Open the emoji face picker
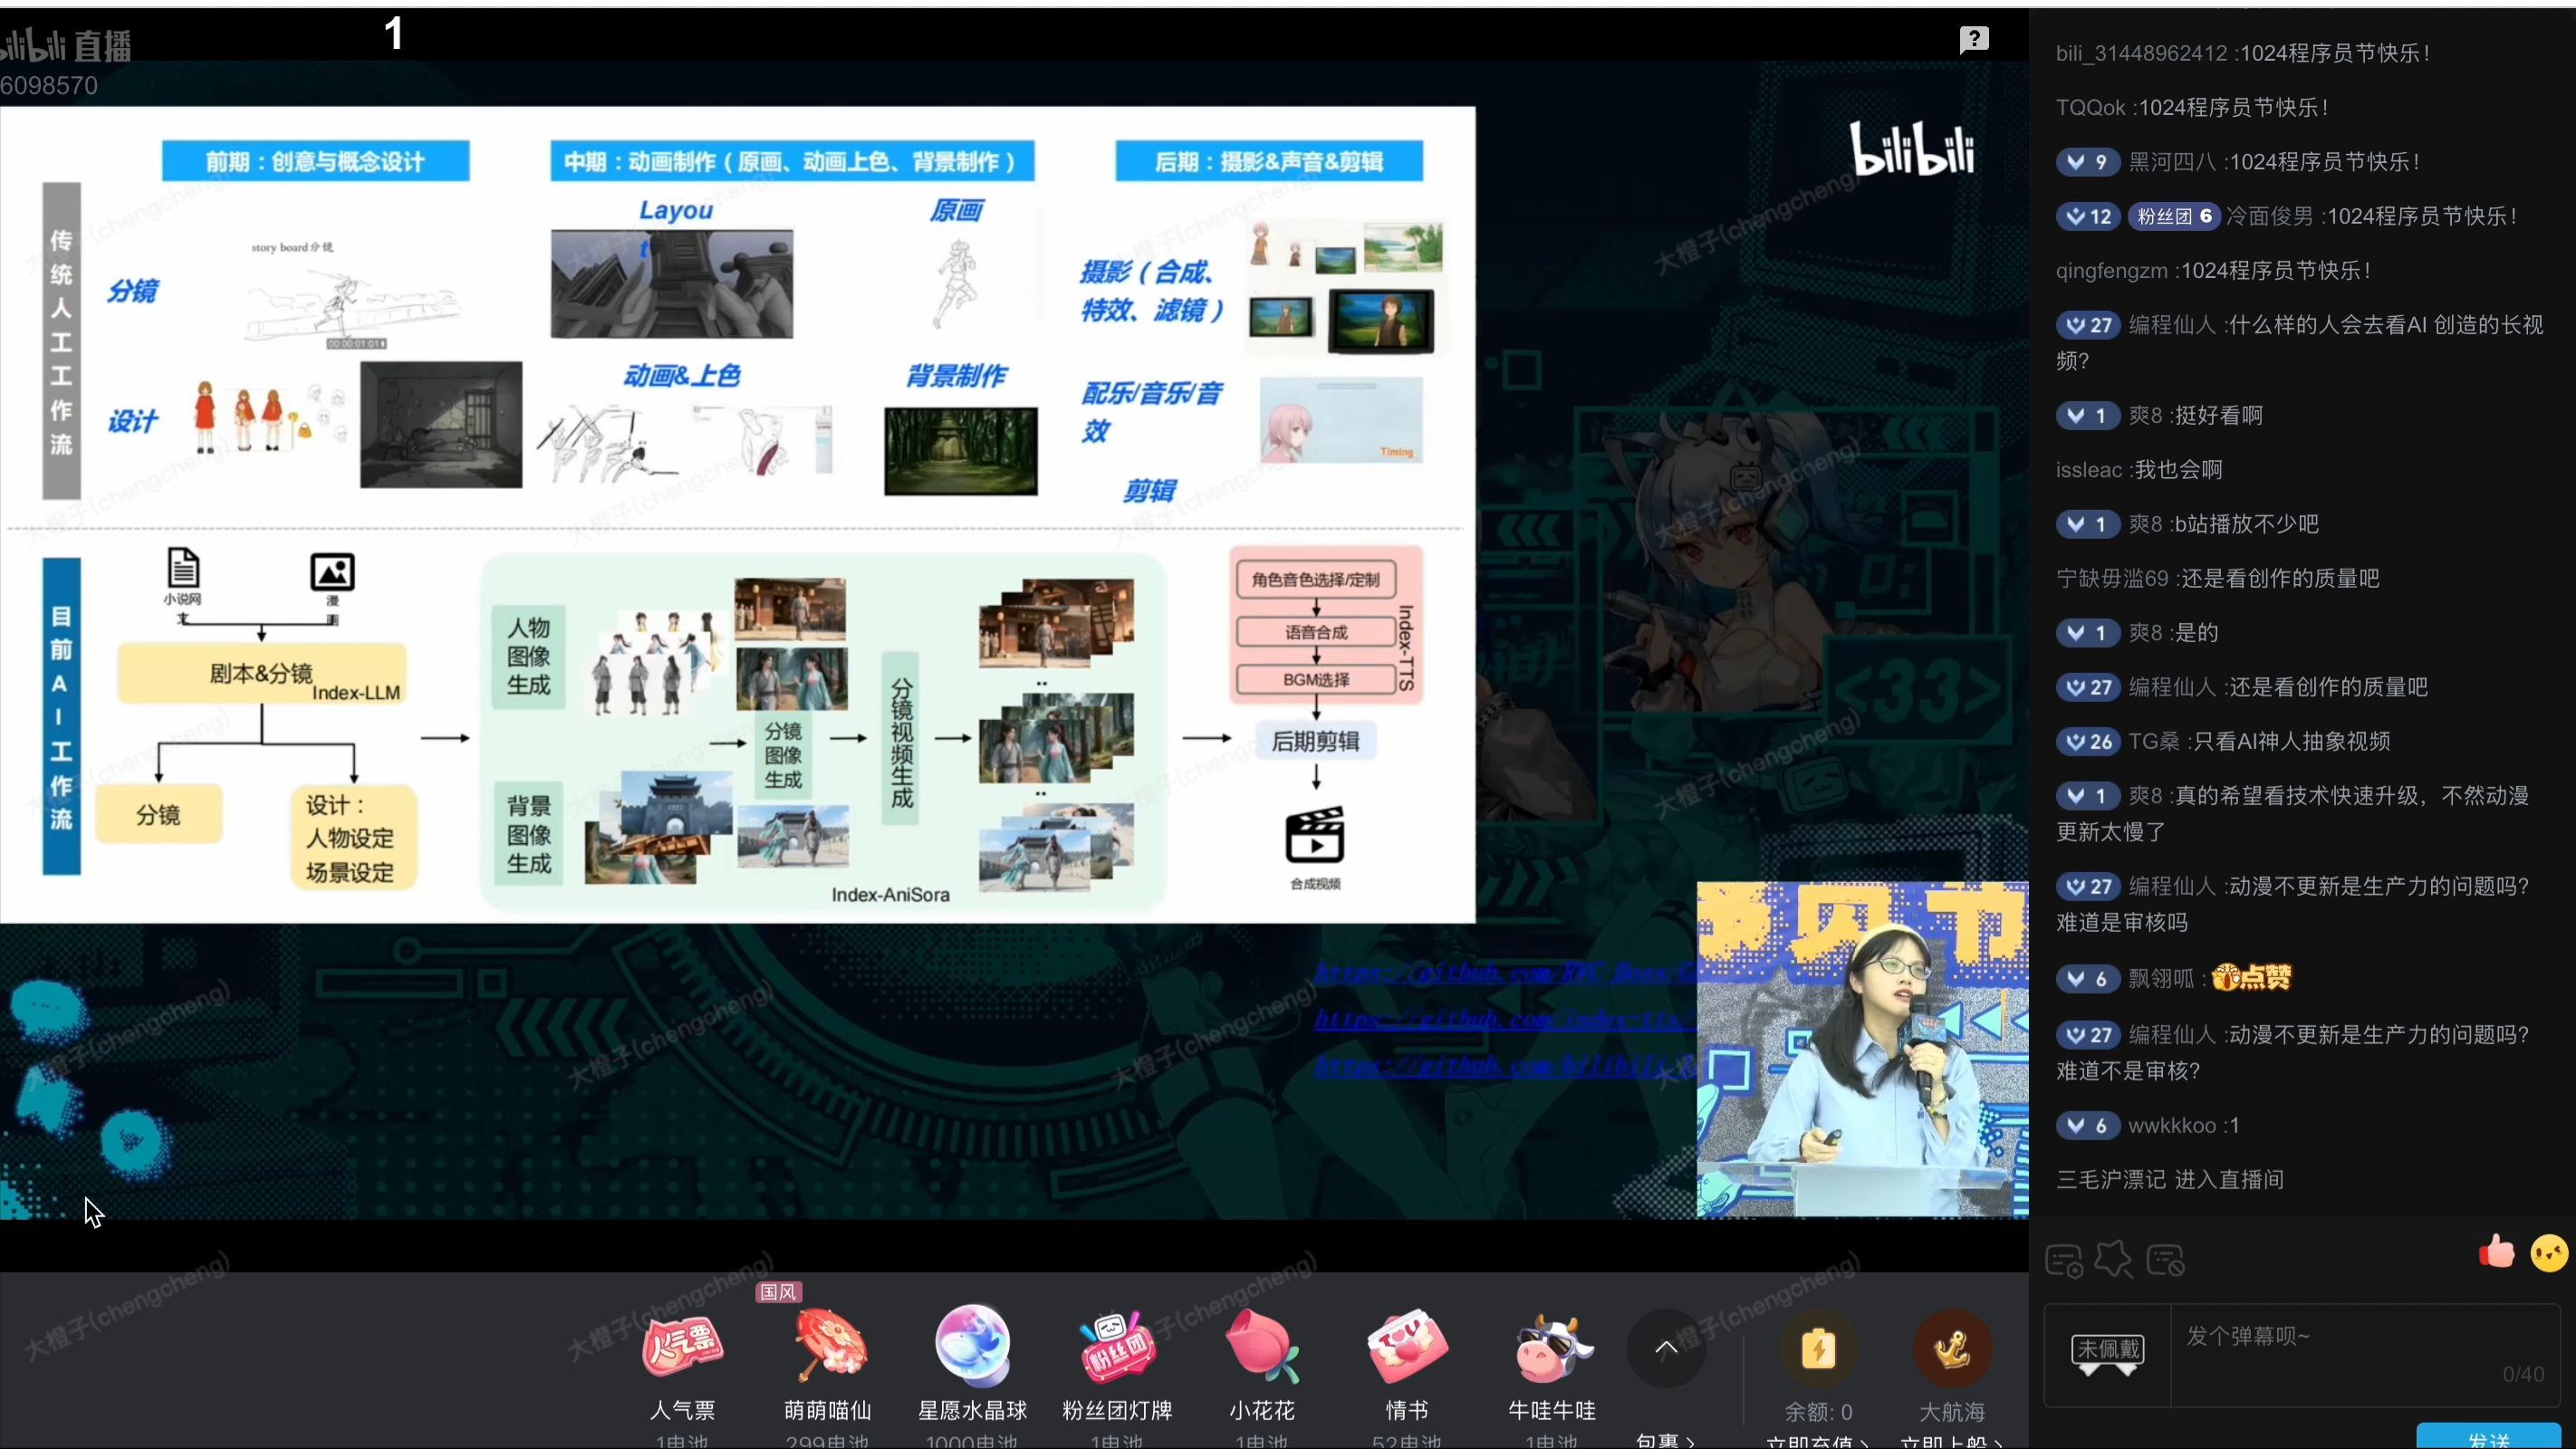 tap(2548, 1253)
